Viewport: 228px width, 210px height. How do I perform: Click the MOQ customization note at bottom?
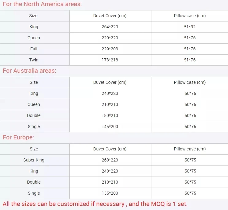pyautogui.click(x=95, y=204)
